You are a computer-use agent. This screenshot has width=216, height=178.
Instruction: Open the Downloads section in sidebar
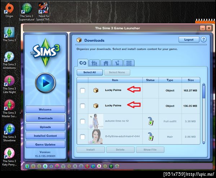[45, 118]
